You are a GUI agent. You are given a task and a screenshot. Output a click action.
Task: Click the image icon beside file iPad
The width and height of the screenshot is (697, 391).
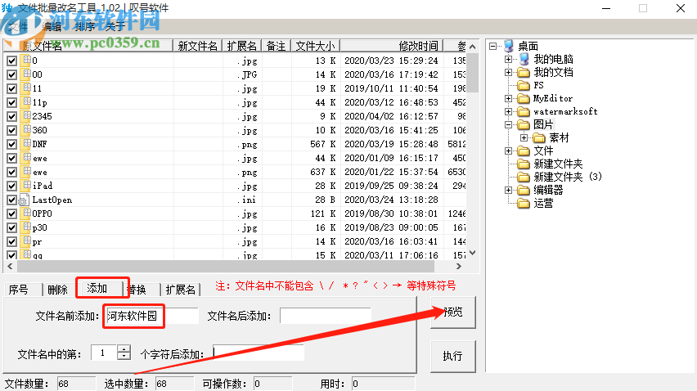coord(26,186)
